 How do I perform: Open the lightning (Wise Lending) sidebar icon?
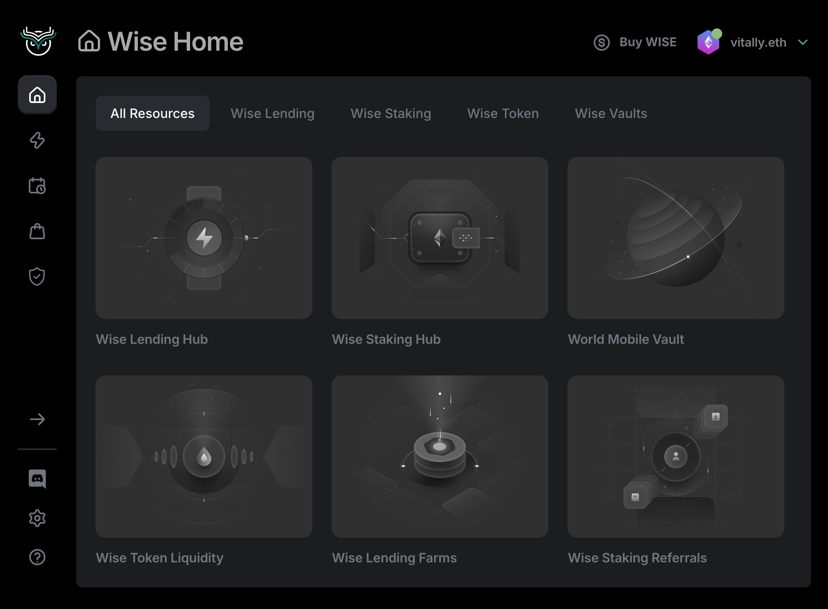pos(37,141)
